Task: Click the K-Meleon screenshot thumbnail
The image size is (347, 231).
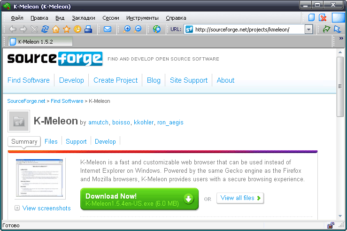Action: [39, 177]
